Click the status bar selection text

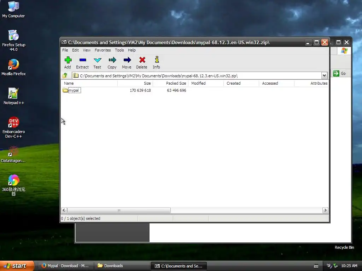pos(81,218)
